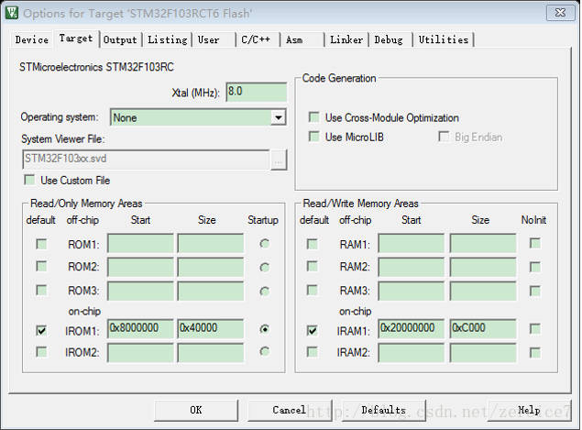Image resolution: width=582 pixels, height=430 pixels.
Task: Toggle the Use MicroLIB checkbox
Action: [x=314, y=137]
